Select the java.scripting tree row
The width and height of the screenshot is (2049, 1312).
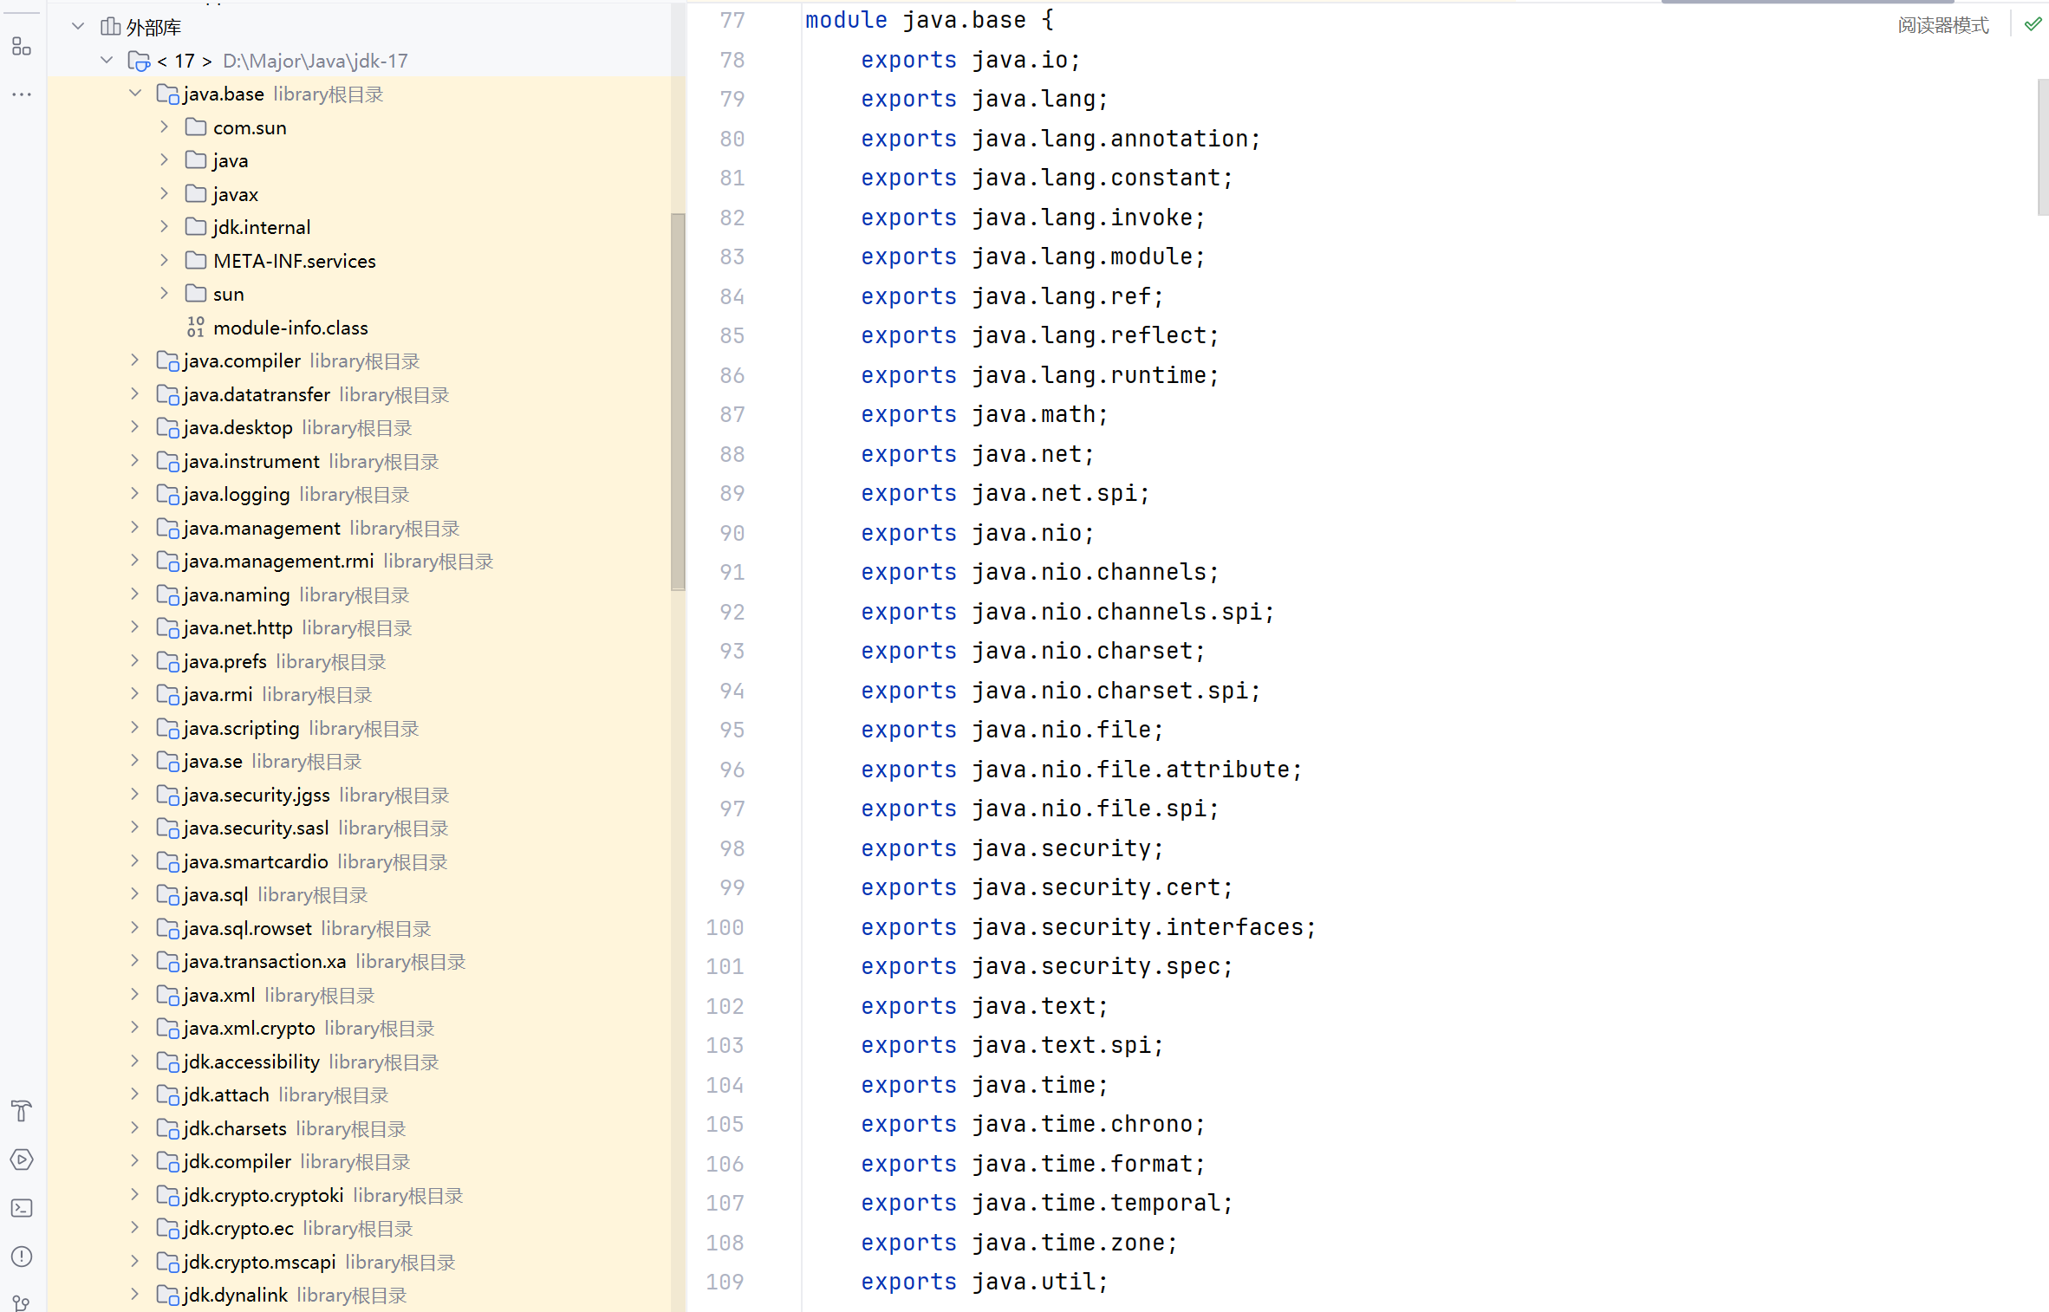(360, 728)
